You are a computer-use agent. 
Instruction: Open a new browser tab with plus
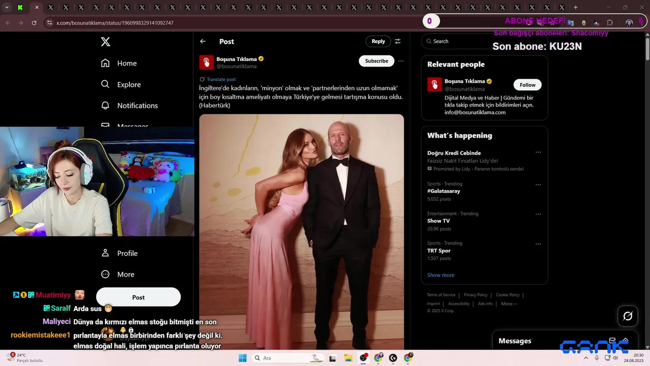[575, 8]
